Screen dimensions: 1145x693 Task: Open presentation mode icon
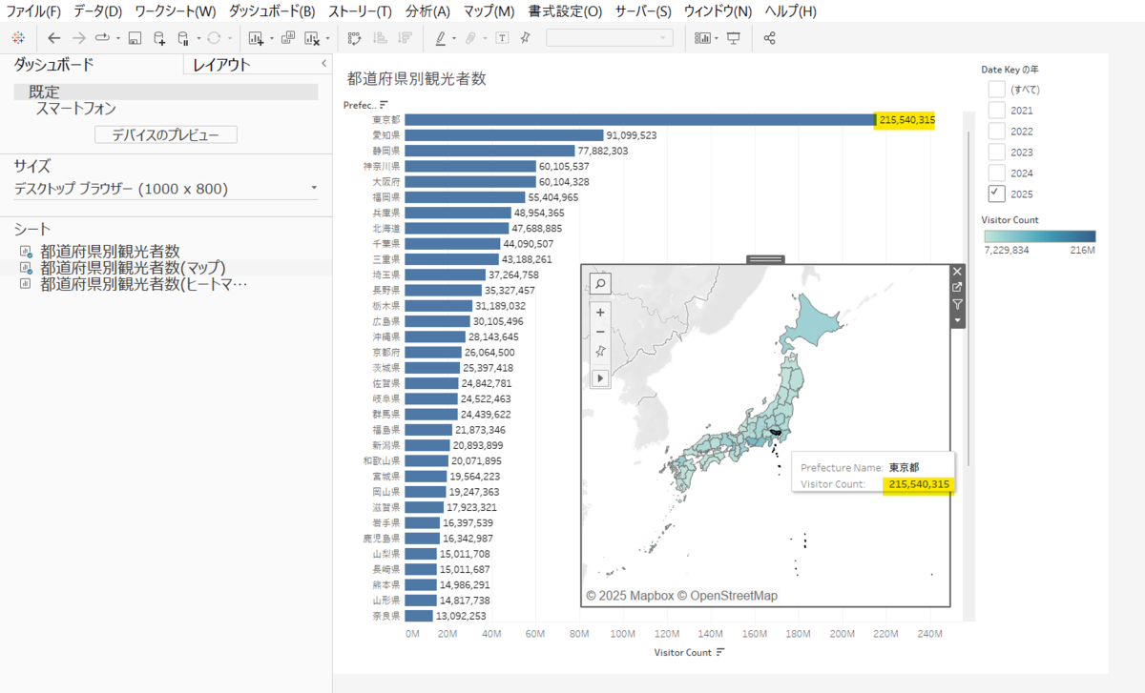pyautogui.click(x=734, y=38)
